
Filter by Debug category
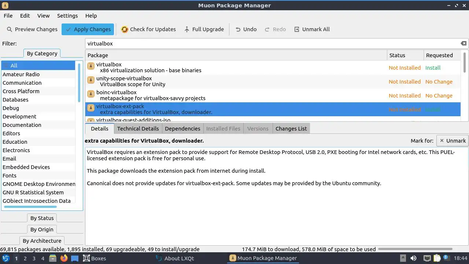(x=38, y=108)
